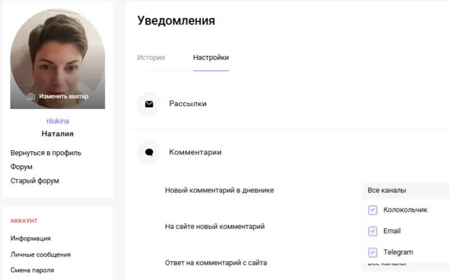Screen dimensions: 449x280
Task: Select the Настройки tab
Action: point(211,57)
